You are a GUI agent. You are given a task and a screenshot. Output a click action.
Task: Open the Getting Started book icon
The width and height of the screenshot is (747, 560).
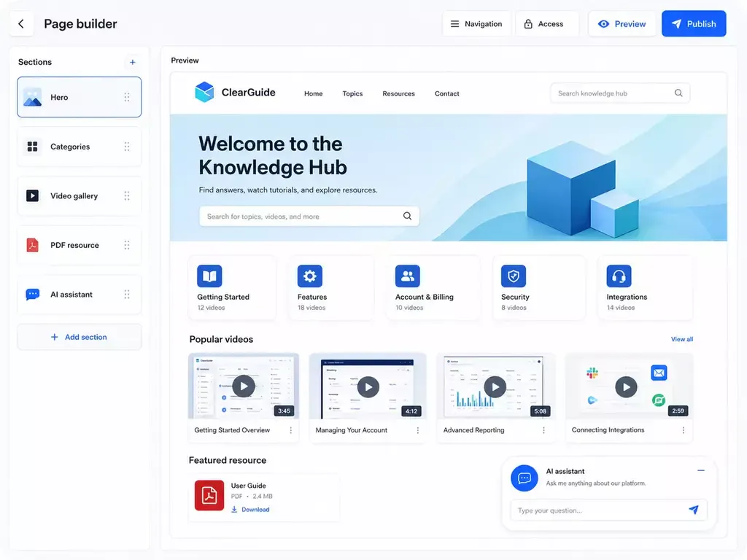pos(209,276)
